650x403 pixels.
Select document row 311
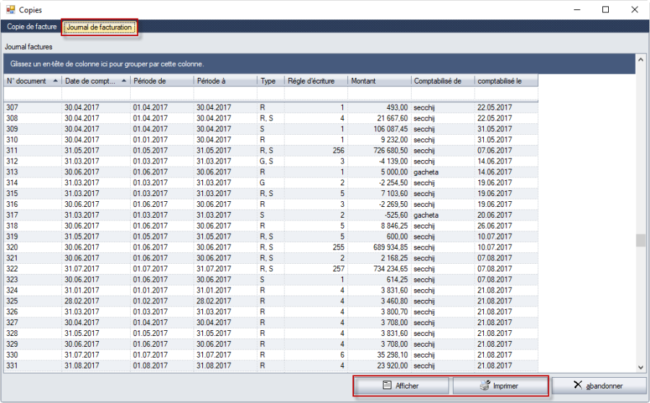(271, 151)
